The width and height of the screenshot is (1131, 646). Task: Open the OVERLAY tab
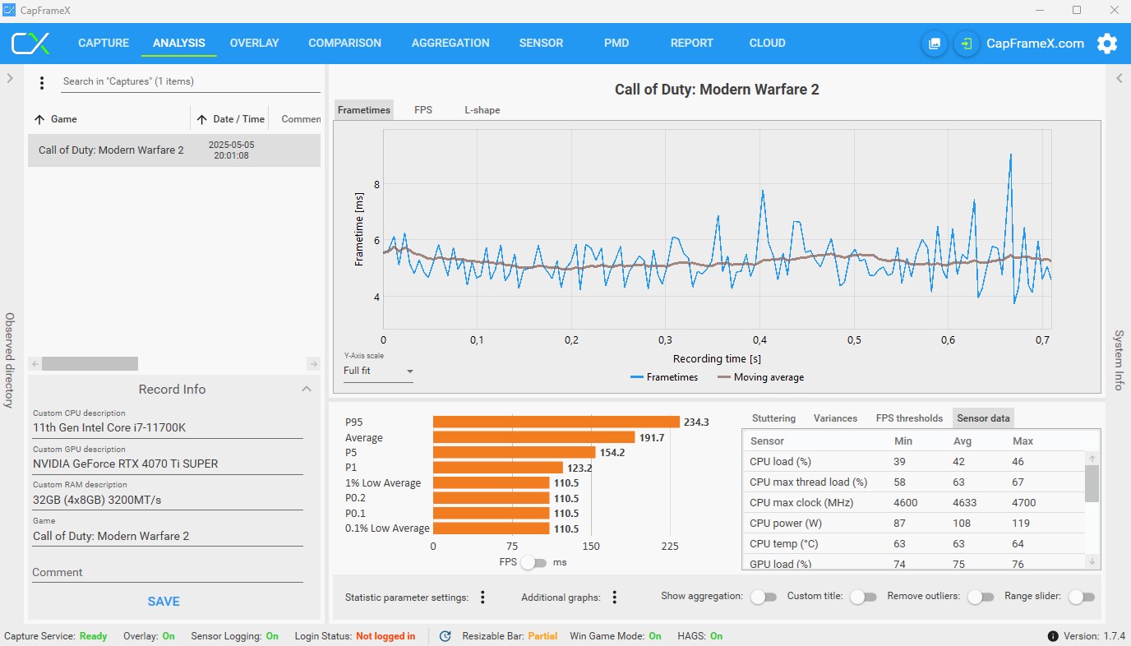click(x=254, y=44)
